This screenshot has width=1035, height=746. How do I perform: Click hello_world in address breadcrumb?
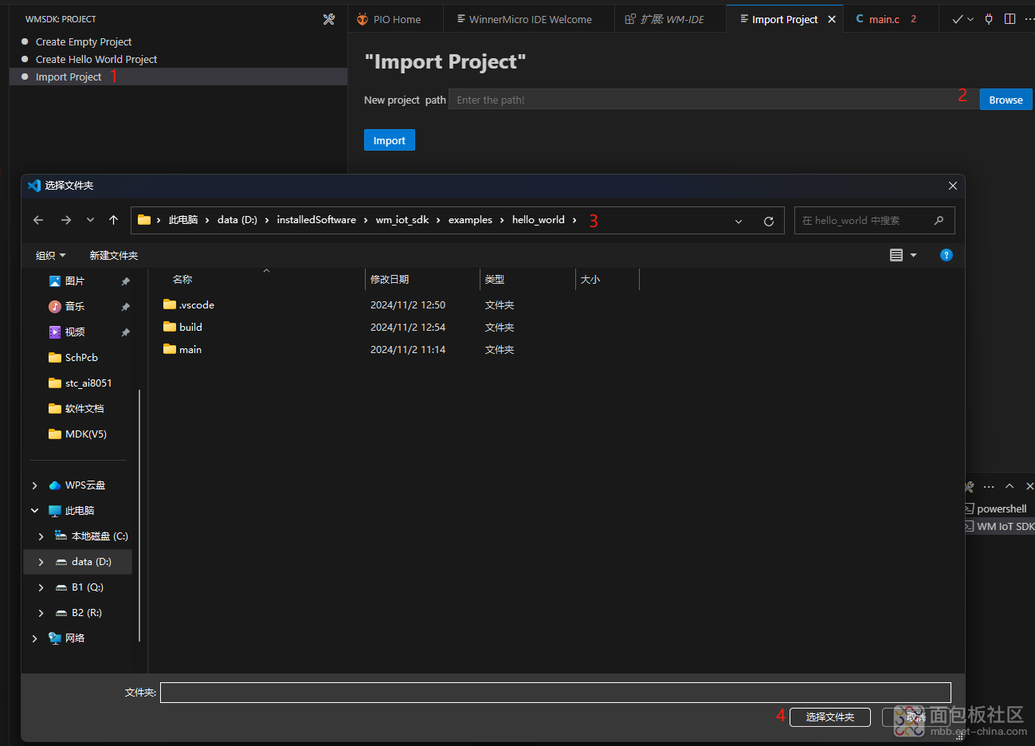tap(538, 220)
